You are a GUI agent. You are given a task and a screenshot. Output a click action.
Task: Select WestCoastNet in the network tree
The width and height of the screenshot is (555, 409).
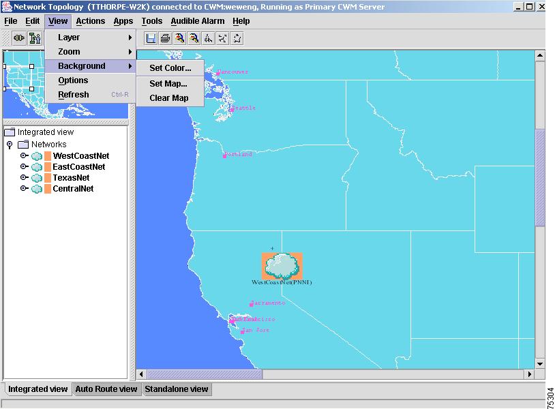(81, 156)
